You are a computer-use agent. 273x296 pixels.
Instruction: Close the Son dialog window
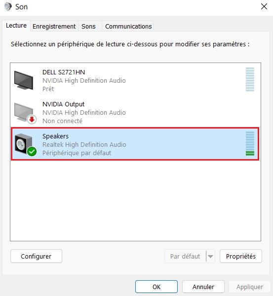click(264, 6)
